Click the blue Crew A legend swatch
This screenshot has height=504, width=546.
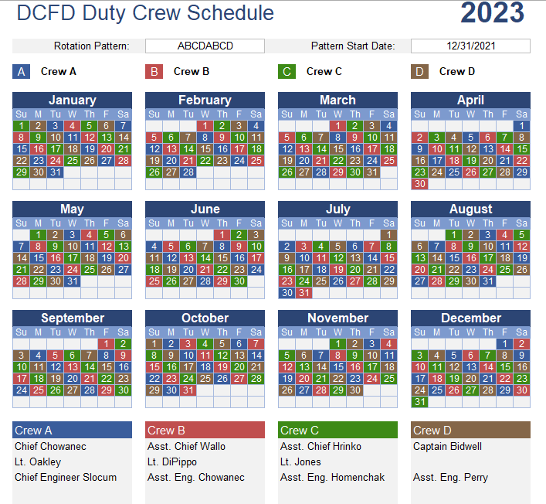tap(22, 71)
